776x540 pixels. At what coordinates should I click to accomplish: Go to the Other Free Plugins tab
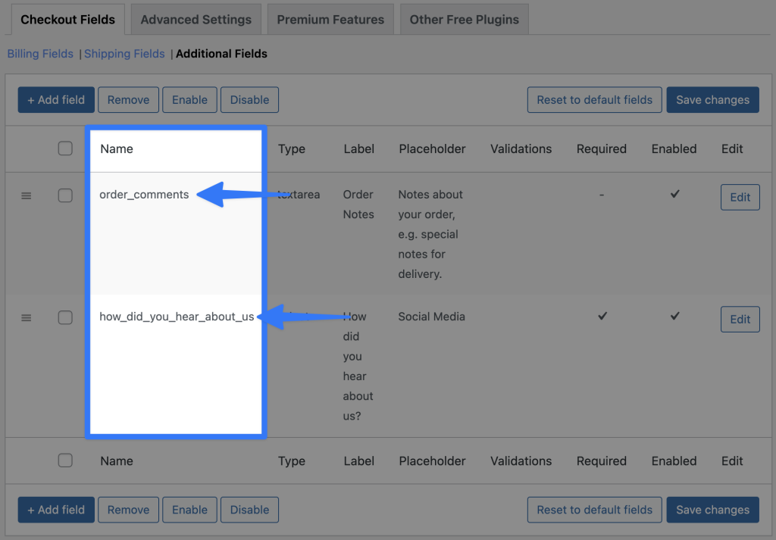click(x=464, y=19)
